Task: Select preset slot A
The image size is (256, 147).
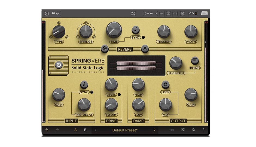Action: (x=75, y=130)
